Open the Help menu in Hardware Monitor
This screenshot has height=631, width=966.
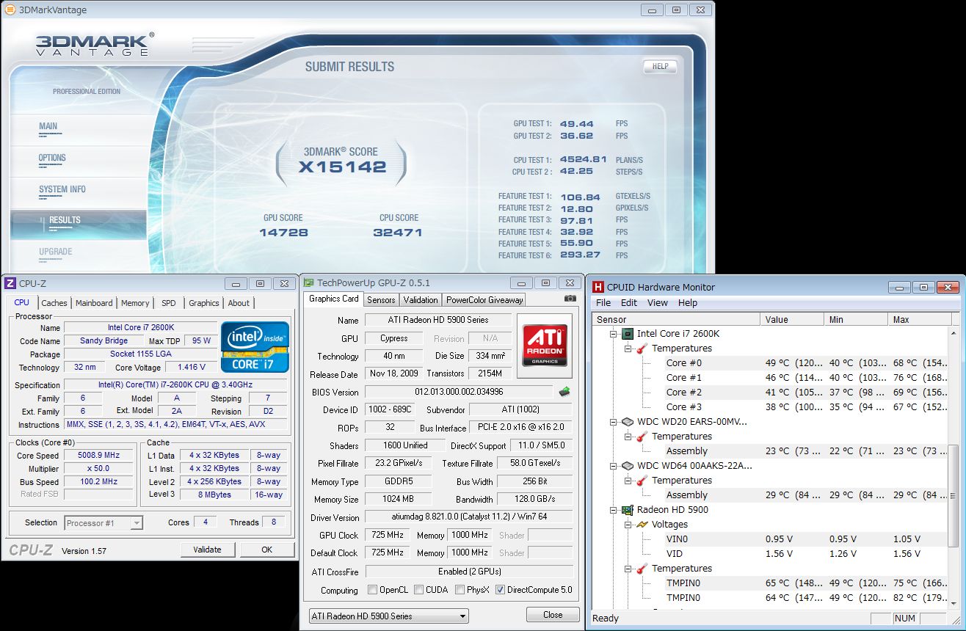click(x=688, y=302)
